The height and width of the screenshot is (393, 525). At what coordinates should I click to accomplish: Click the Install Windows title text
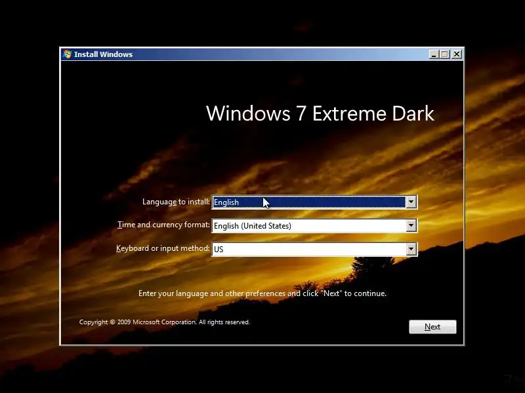[x=103, y=54]
